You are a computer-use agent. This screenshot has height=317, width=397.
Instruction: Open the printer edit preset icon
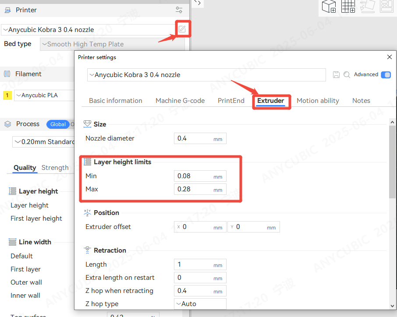182,29
